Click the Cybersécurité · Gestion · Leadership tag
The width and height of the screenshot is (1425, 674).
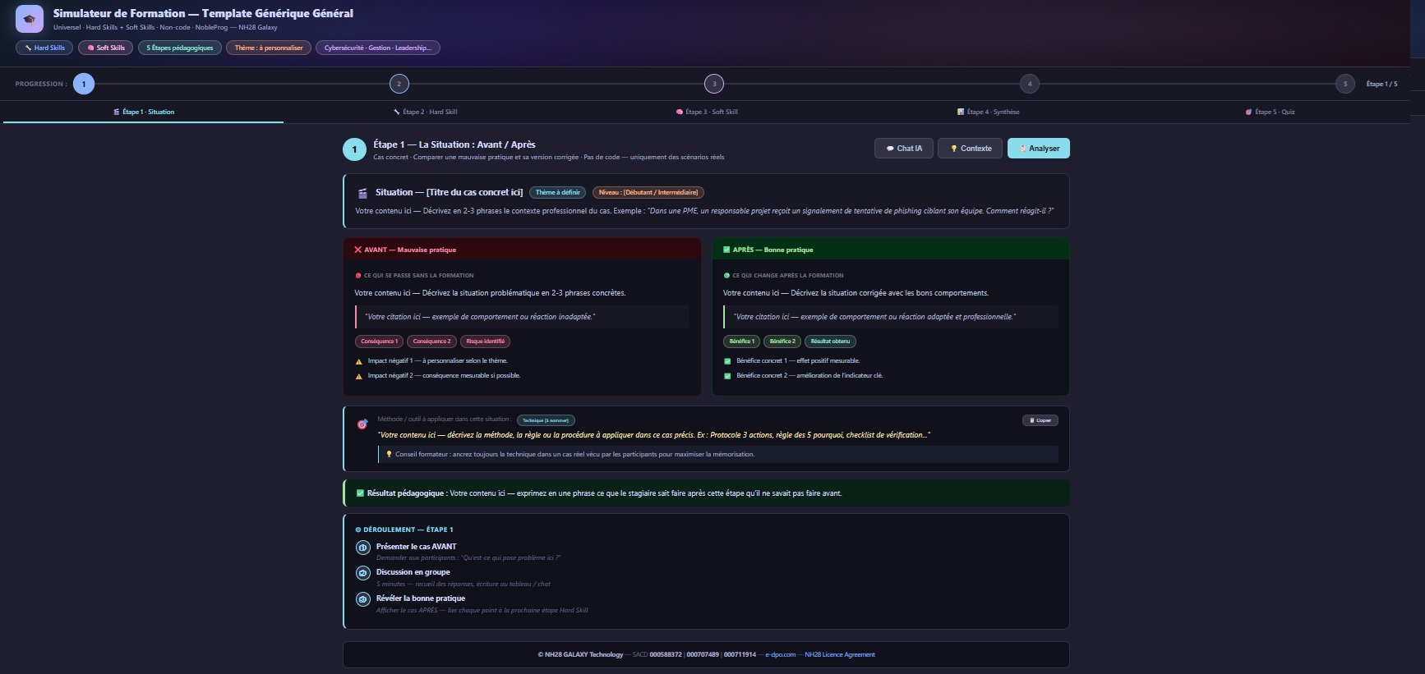coord(378,48)
